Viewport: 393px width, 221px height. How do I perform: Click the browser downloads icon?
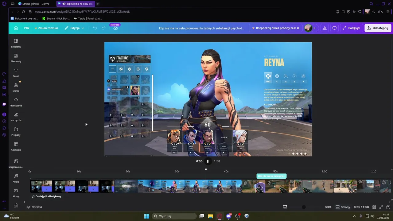(373, 12)
